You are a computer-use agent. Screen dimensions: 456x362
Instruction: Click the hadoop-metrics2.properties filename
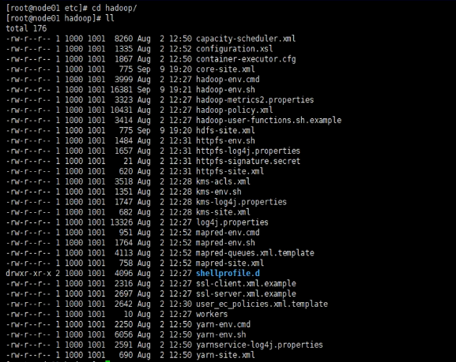255,100
